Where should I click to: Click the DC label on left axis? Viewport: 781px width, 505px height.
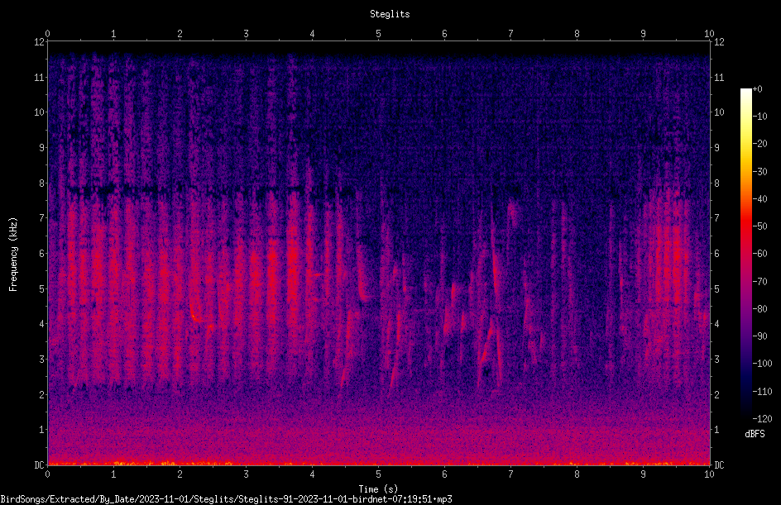pos(39,465)
